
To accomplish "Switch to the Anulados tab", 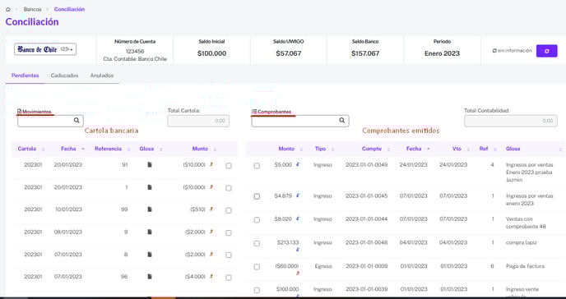I will pos(102,76).
